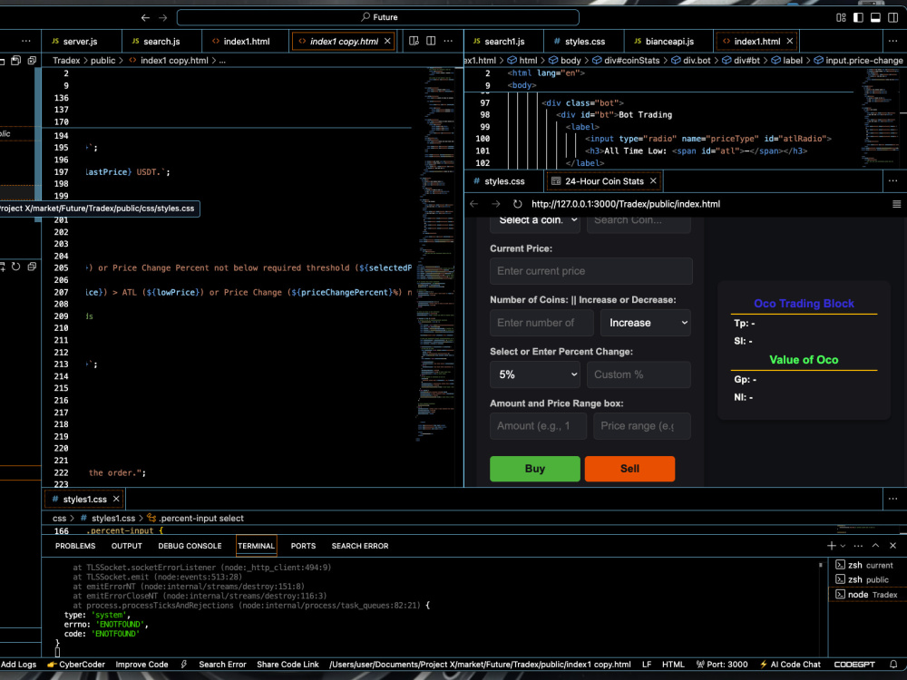
Task: Switch to styles.css tab above browser preview
Action: click(x=504, y=181)
